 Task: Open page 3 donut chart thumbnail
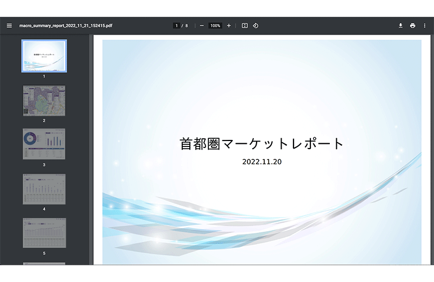click(x=44, y=144)
